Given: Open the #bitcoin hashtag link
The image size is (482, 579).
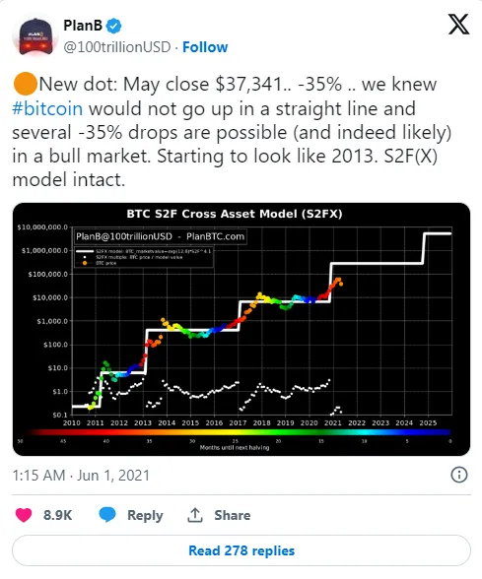Looking at the screenshot, I should 47,108.
